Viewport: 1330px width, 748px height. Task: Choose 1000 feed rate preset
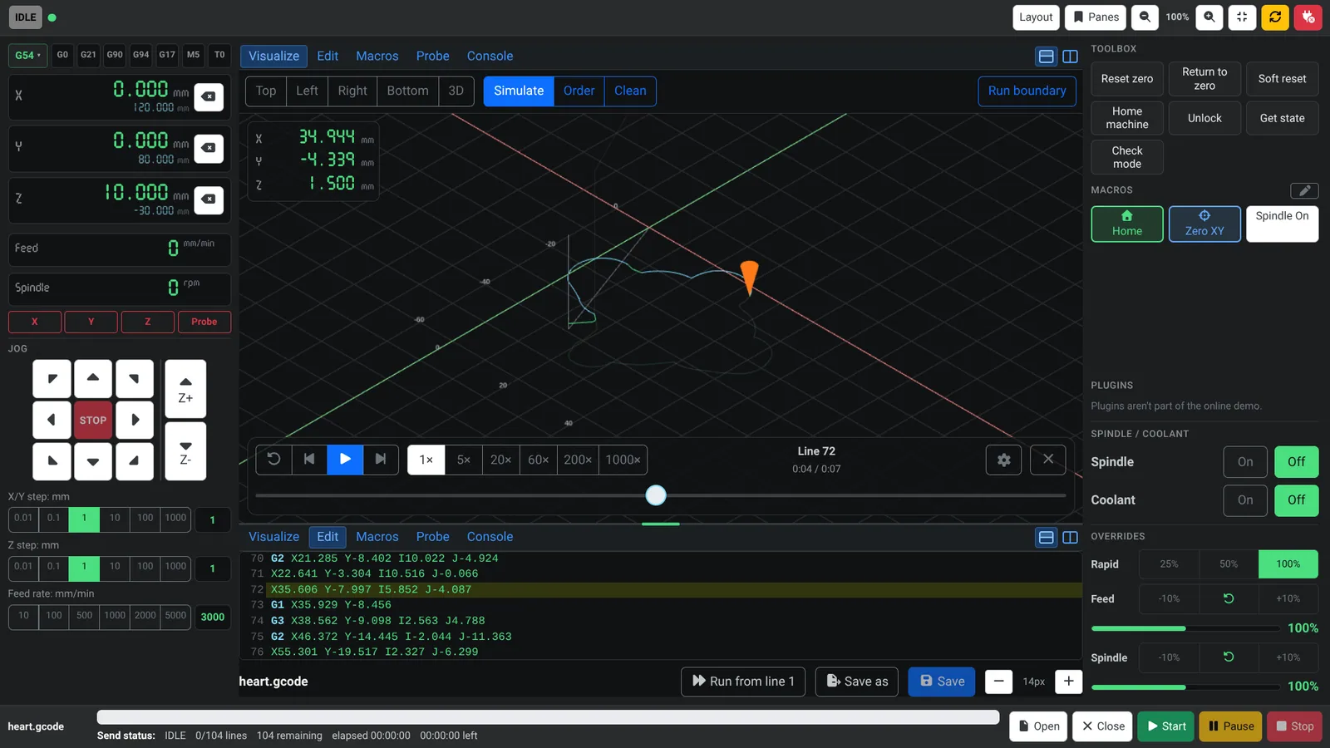pos(115,616)
